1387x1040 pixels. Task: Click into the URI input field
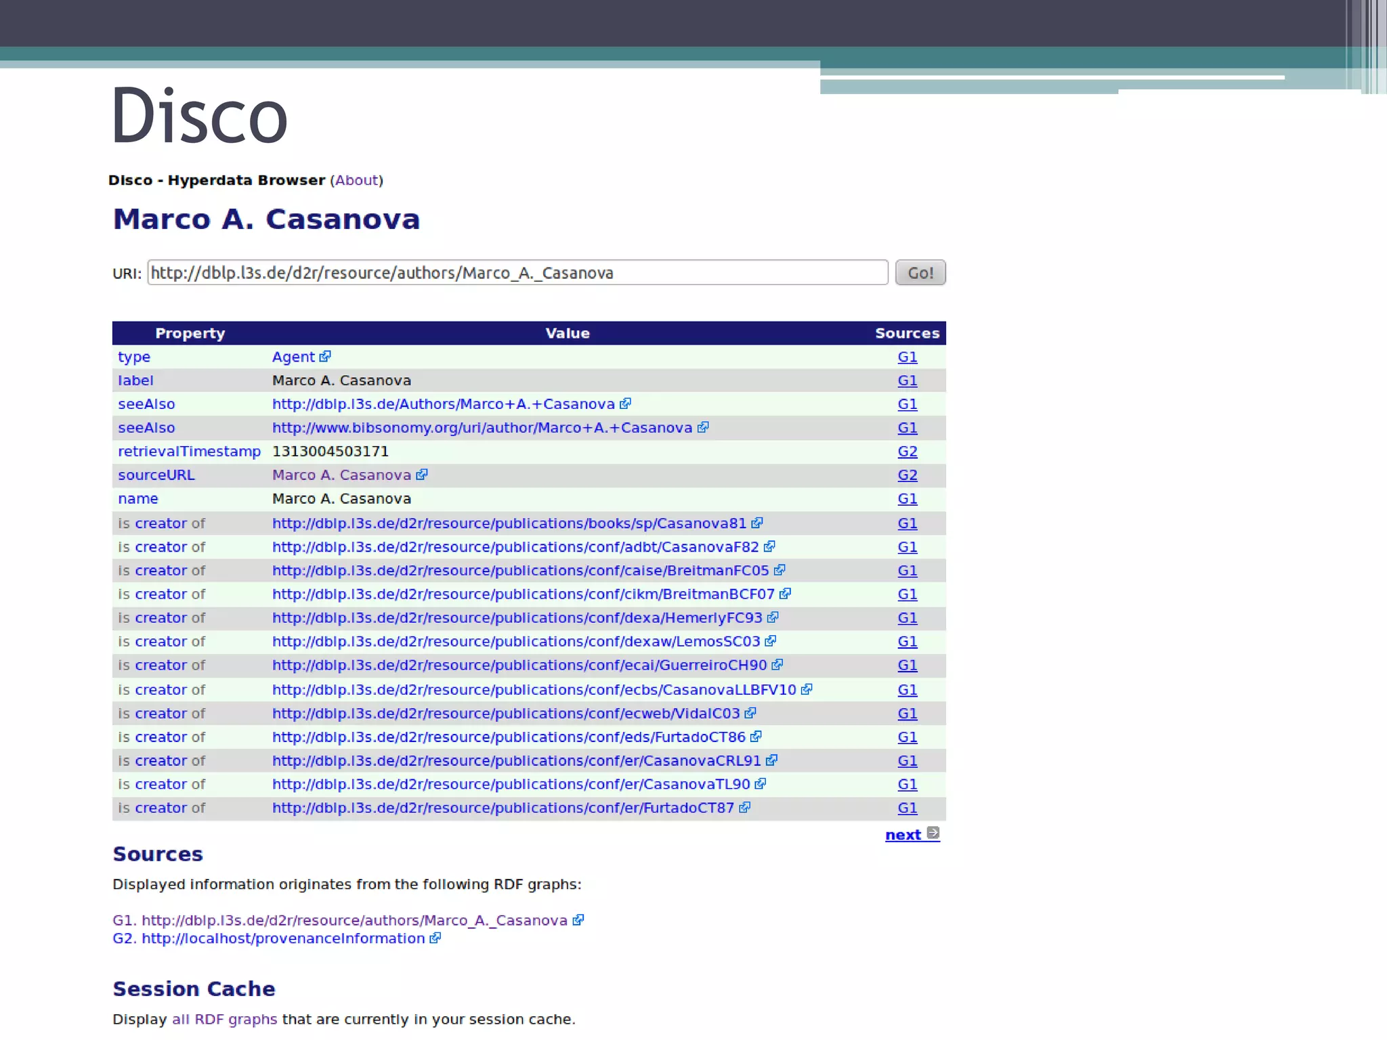point(517,273)
